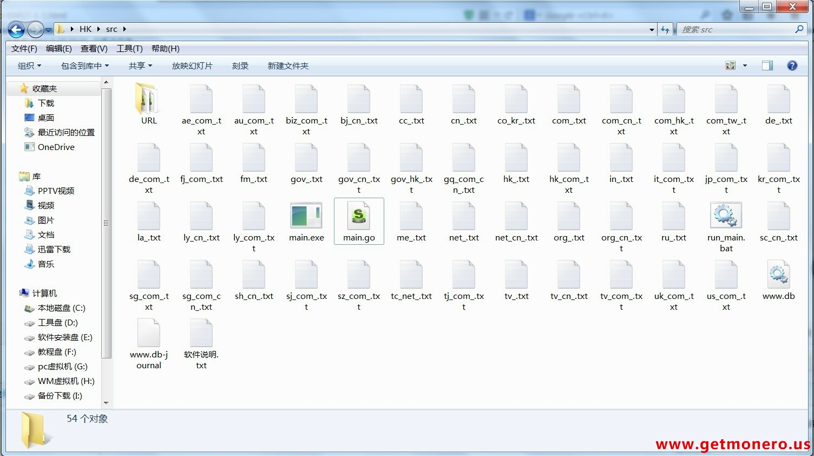Click in the 搜索 src search field

point(736,29)
